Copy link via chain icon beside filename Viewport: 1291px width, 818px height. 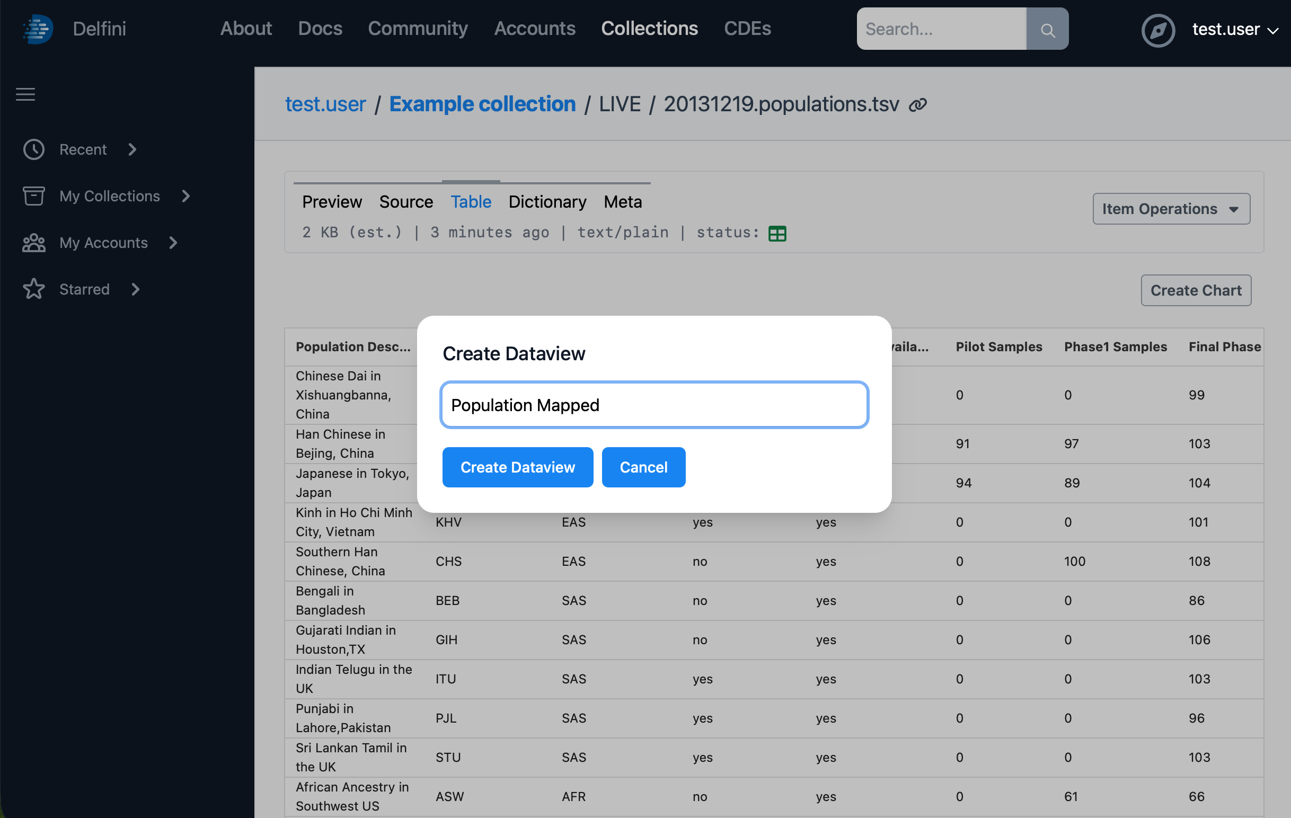coord(918,104)
